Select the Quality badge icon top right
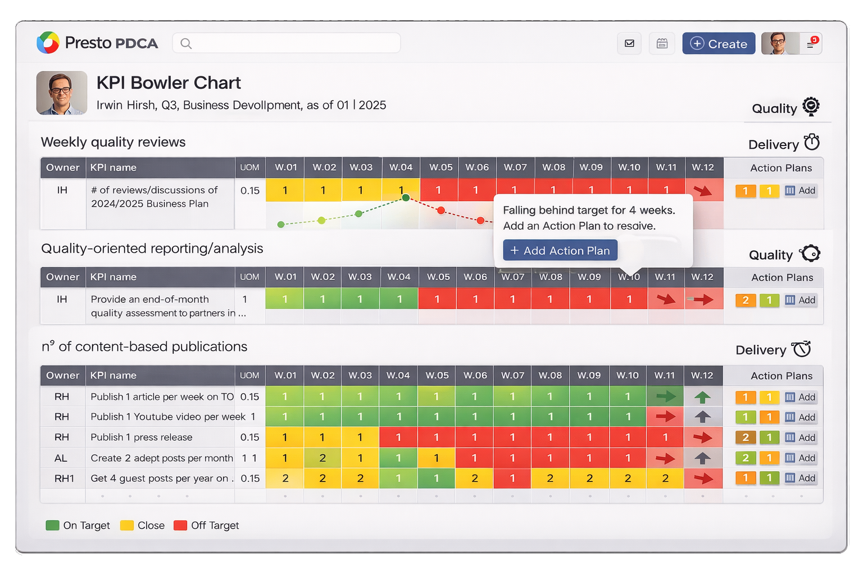Image resolution: width=863 pixels, height=575 pixels. [811, 106]
